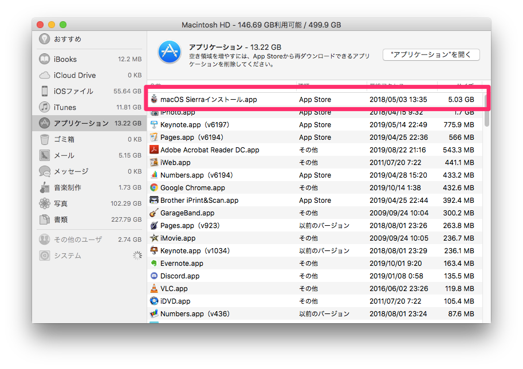Click App Store type in Keynote (v6197) row
This screenshot has height=369, width=523.
(x=315, y=125)
